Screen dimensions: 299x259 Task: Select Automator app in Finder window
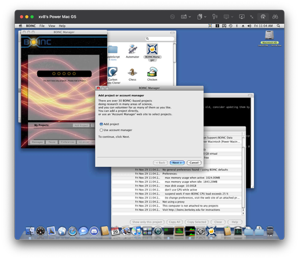tap(133, 51)
